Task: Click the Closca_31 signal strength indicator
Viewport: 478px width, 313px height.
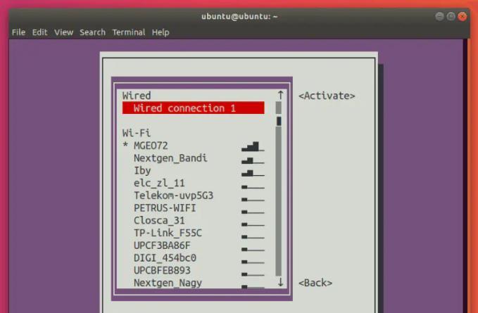Action: (253, 224)
